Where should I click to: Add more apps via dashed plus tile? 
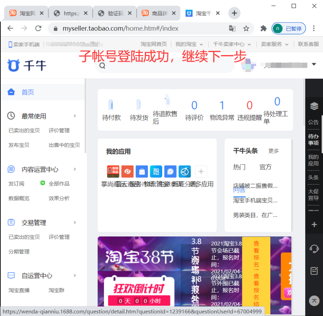tap(201, 171)
